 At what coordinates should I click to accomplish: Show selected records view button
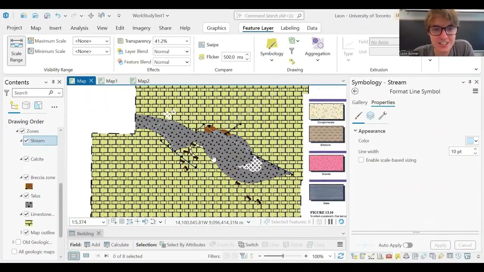pyautogui.click(x=86, y=256)
